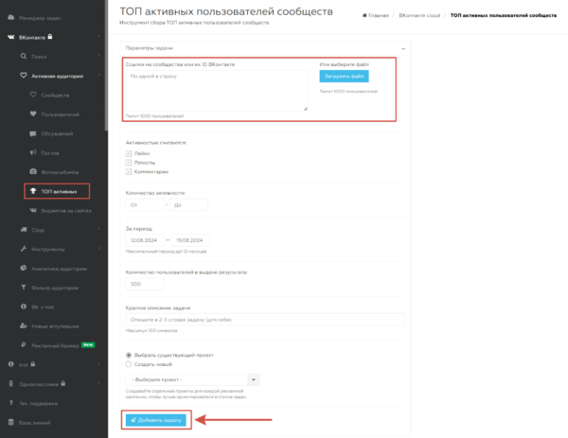Click the filled heart icon beside Пользователей
This screenshot has height=438, width=568.
coord(33,114)
